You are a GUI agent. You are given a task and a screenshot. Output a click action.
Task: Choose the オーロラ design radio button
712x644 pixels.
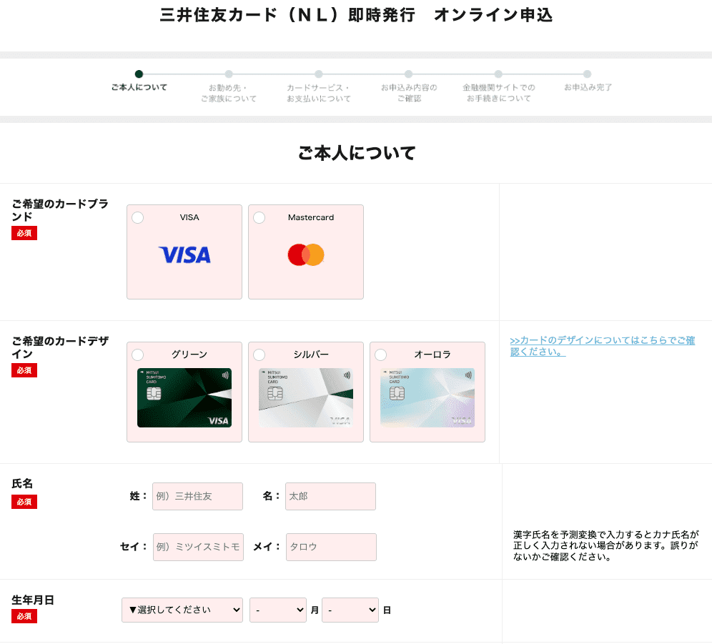pos(381,355)
